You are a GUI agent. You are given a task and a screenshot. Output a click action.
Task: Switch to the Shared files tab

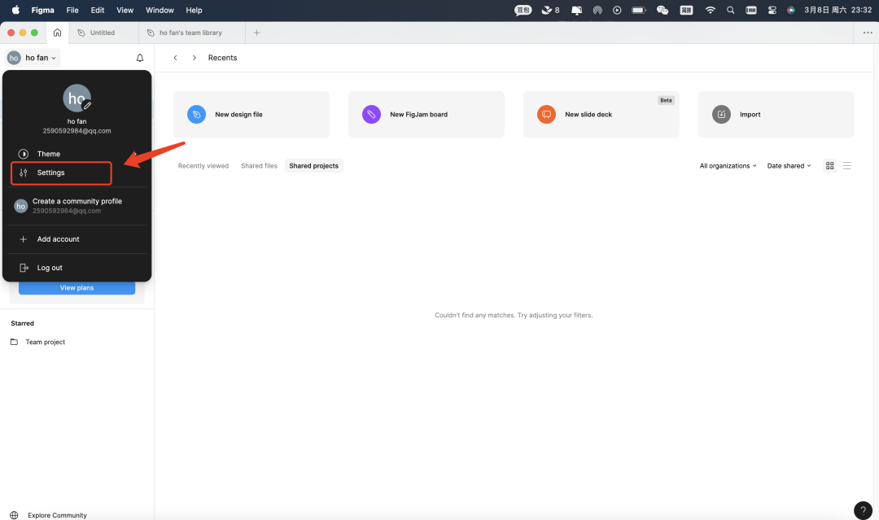pos(259,166)
